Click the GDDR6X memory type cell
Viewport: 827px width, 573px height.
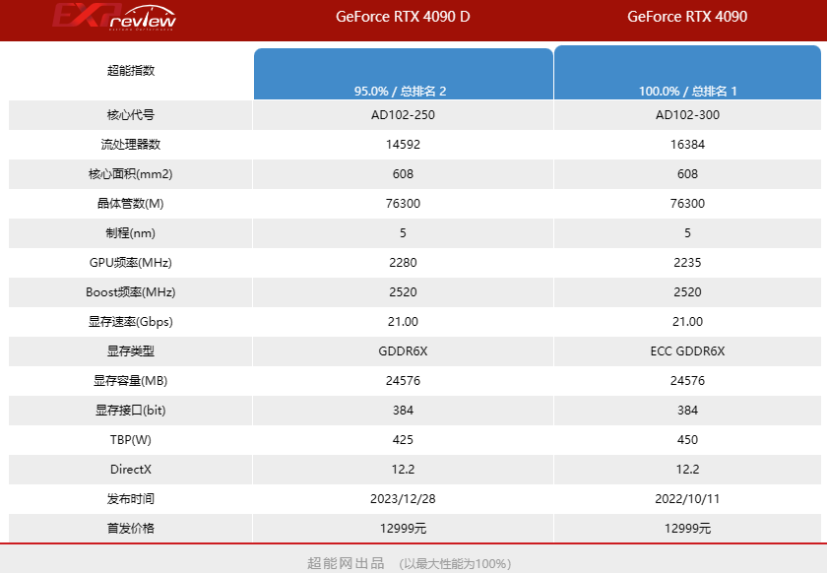[x=404, y=351]
